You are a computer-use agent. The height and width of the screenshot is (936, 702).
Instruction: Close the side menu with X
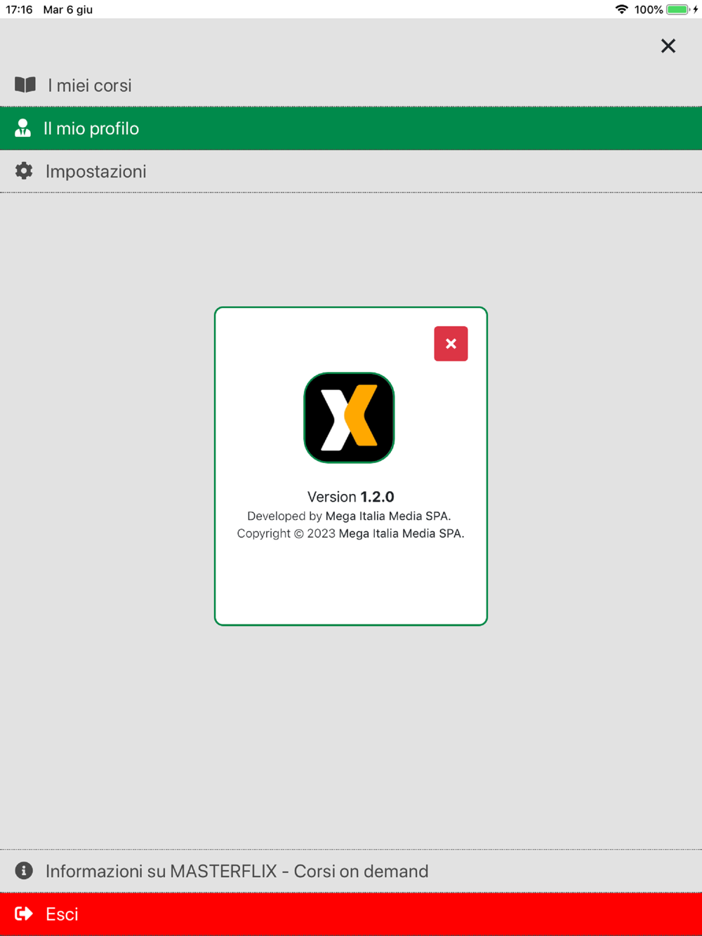(x=668, y=46)
